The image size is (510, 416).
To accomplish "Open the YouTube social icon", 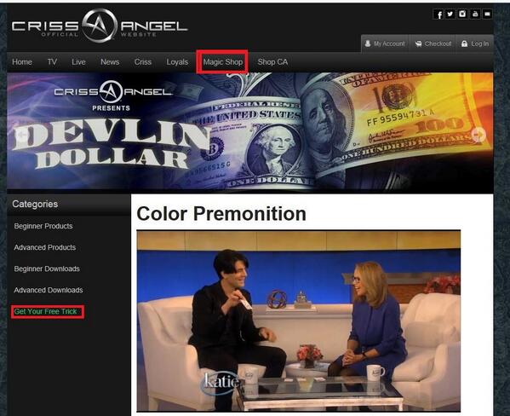I will (475, 14).
